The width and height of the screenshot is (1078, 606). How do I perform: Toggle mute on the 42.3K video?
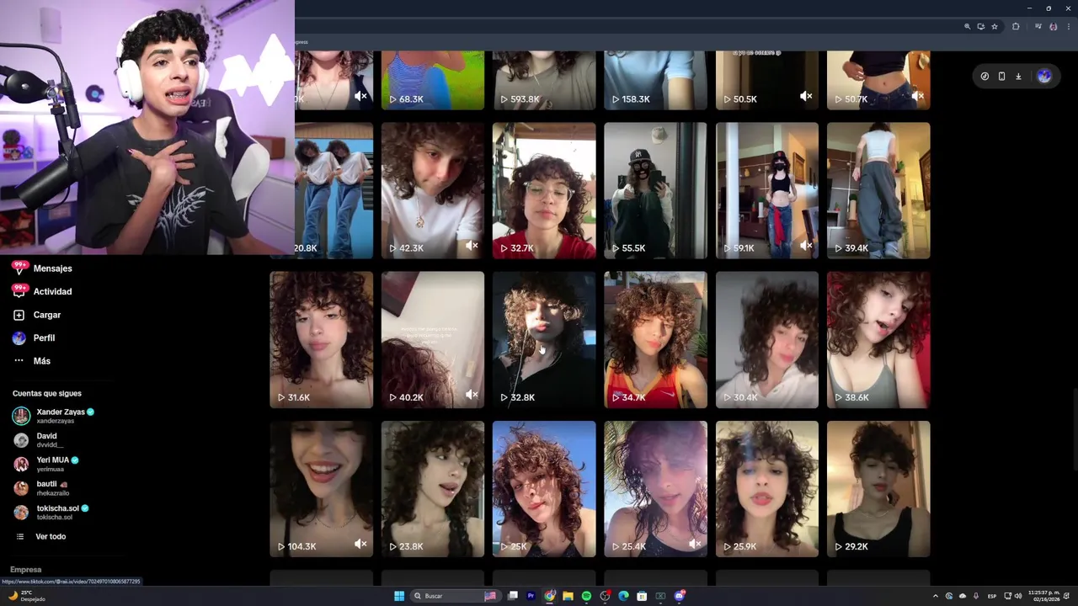pos(472,246)
